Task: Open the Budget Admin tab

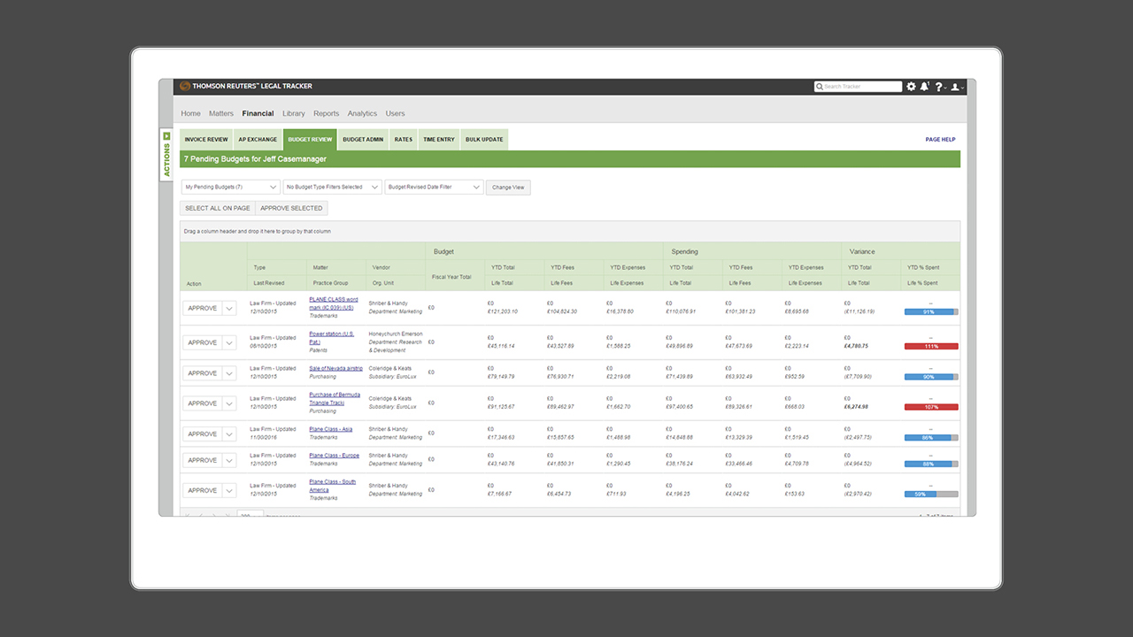Action: click(362, 139)
